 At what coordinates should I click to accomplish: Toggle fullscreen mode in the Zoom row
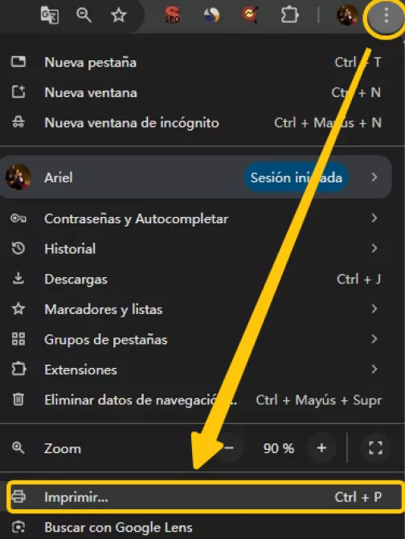[375, 448]
